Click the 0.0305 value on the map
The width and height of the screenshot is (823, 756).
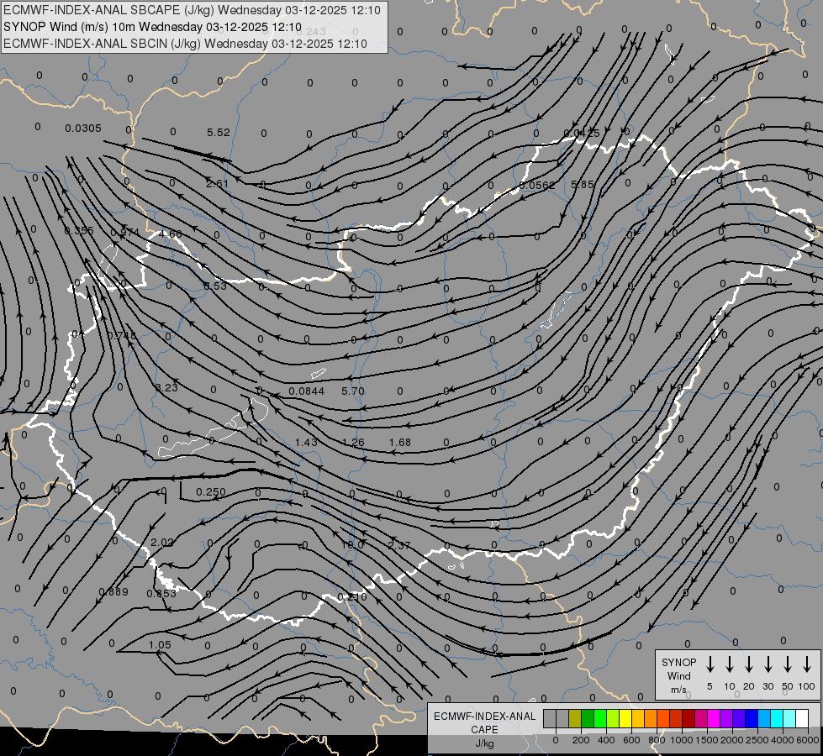83,128
